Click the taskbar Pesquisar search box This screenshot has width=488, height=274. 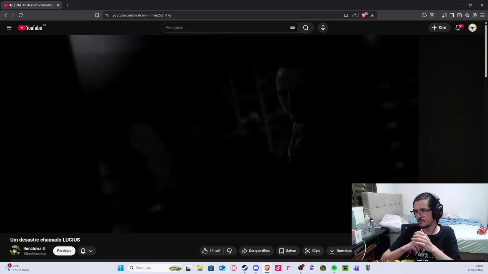pyautogui.click(x=155, y=268)
